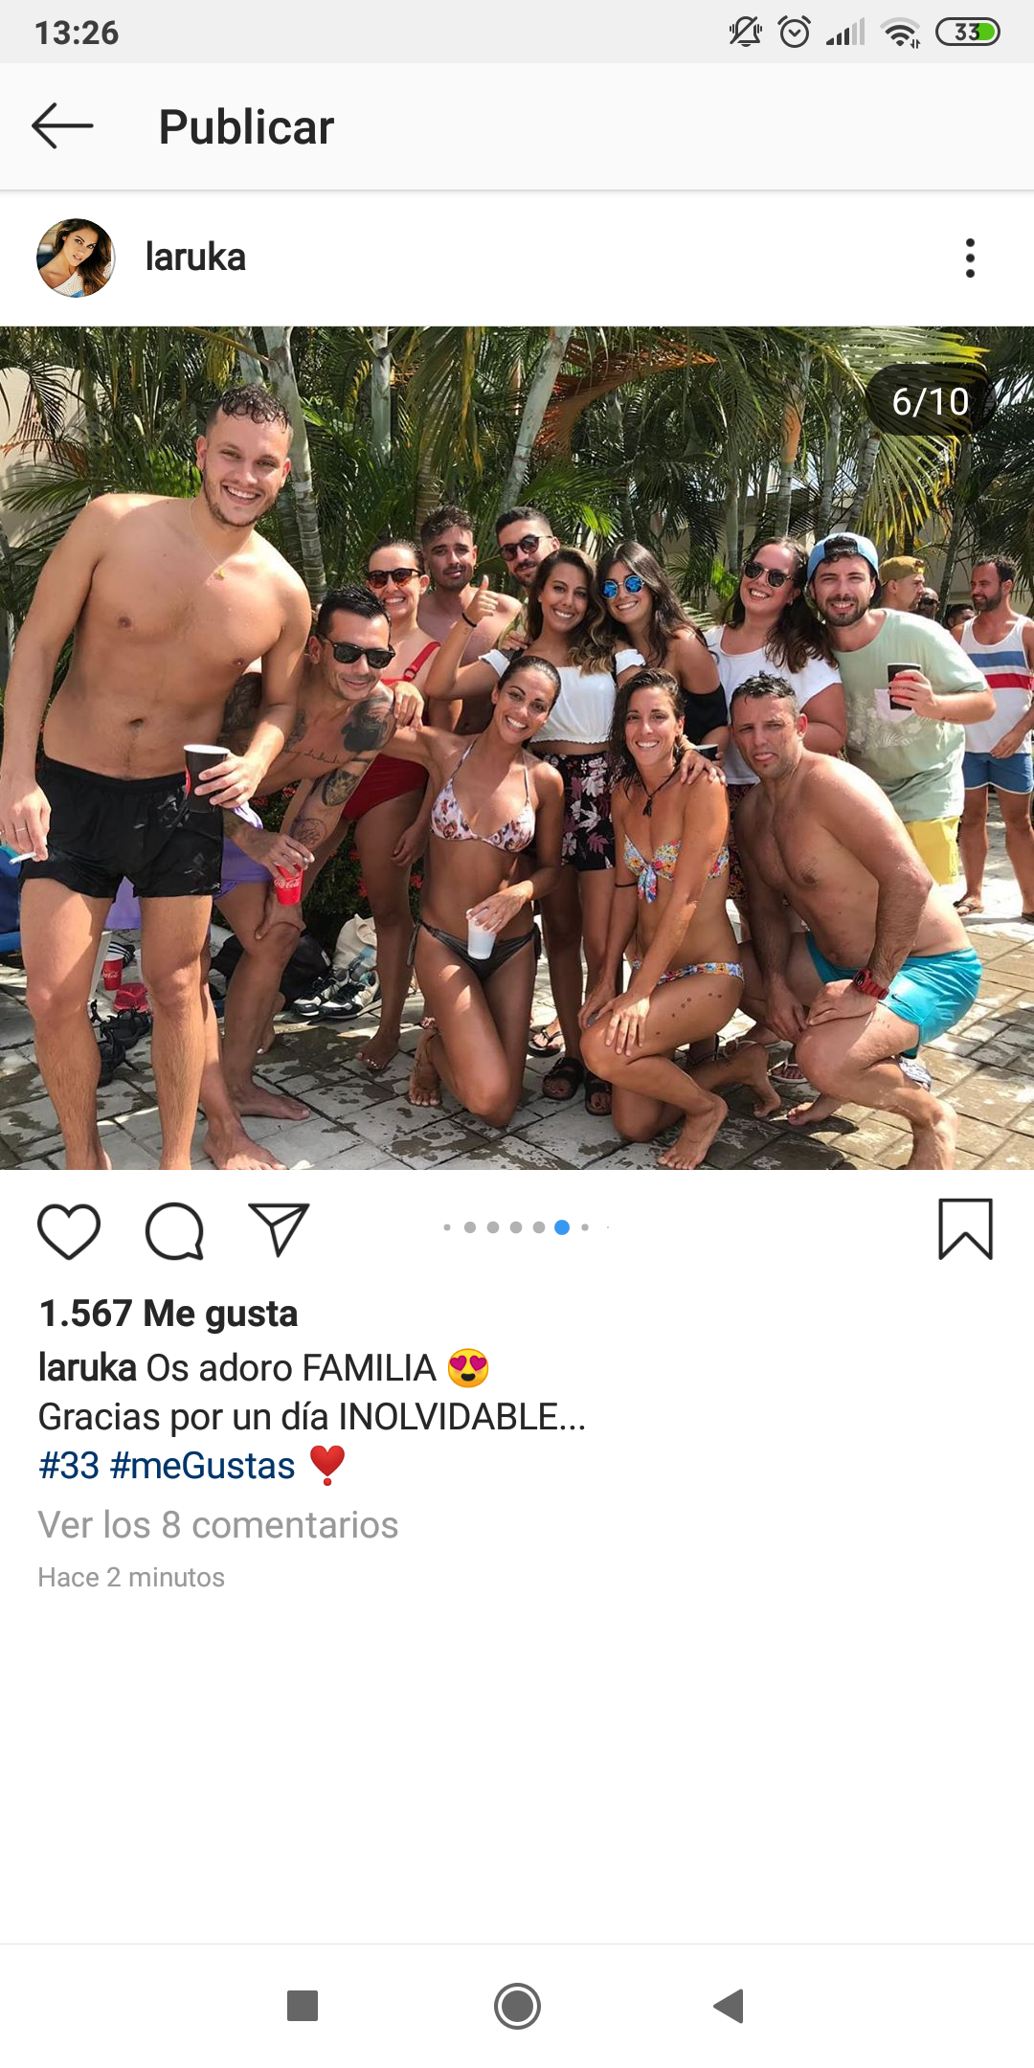Expand caption ellipsis after INOLVIDABLE
This screenshot has height=2068, width=1034.
click(573, 1418)
